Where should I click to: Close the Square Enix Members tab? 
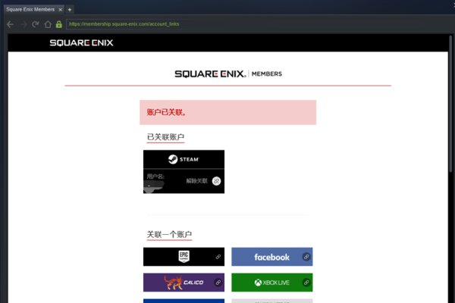coord(59,9)
